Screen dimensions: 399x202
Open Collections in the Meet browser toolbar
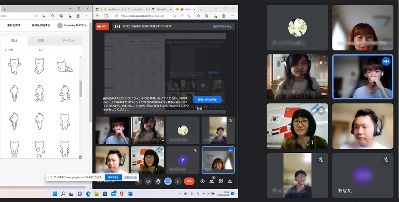pyautogui.click(x=207, y=16)
